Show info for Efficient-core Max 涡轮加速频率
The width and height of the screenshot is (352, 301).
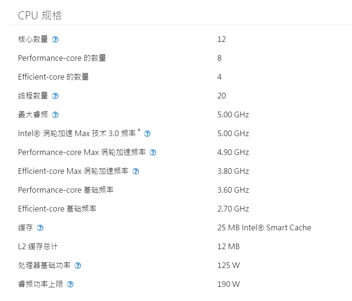point(136,171)
